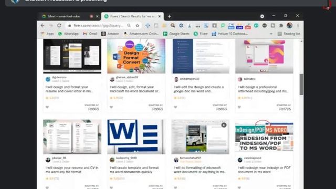
Task: Favorite the resume and cover letter gig
Action: tap(47, 107)
